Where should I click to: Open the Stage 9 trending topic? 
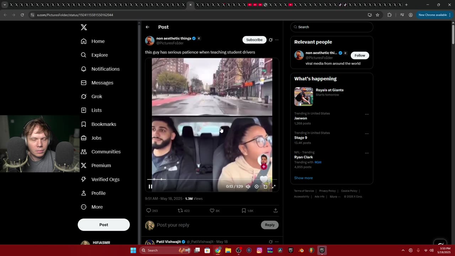(x=301, y=138)
